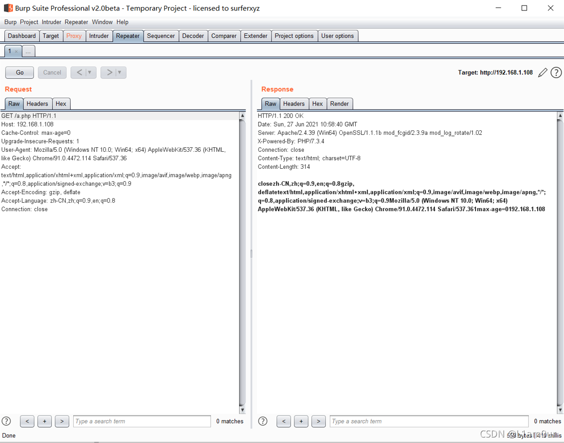Image resolution: width=564 pixels, height=443 pixels.
Task: Open the Decoder tab
Action: (193, 36)
